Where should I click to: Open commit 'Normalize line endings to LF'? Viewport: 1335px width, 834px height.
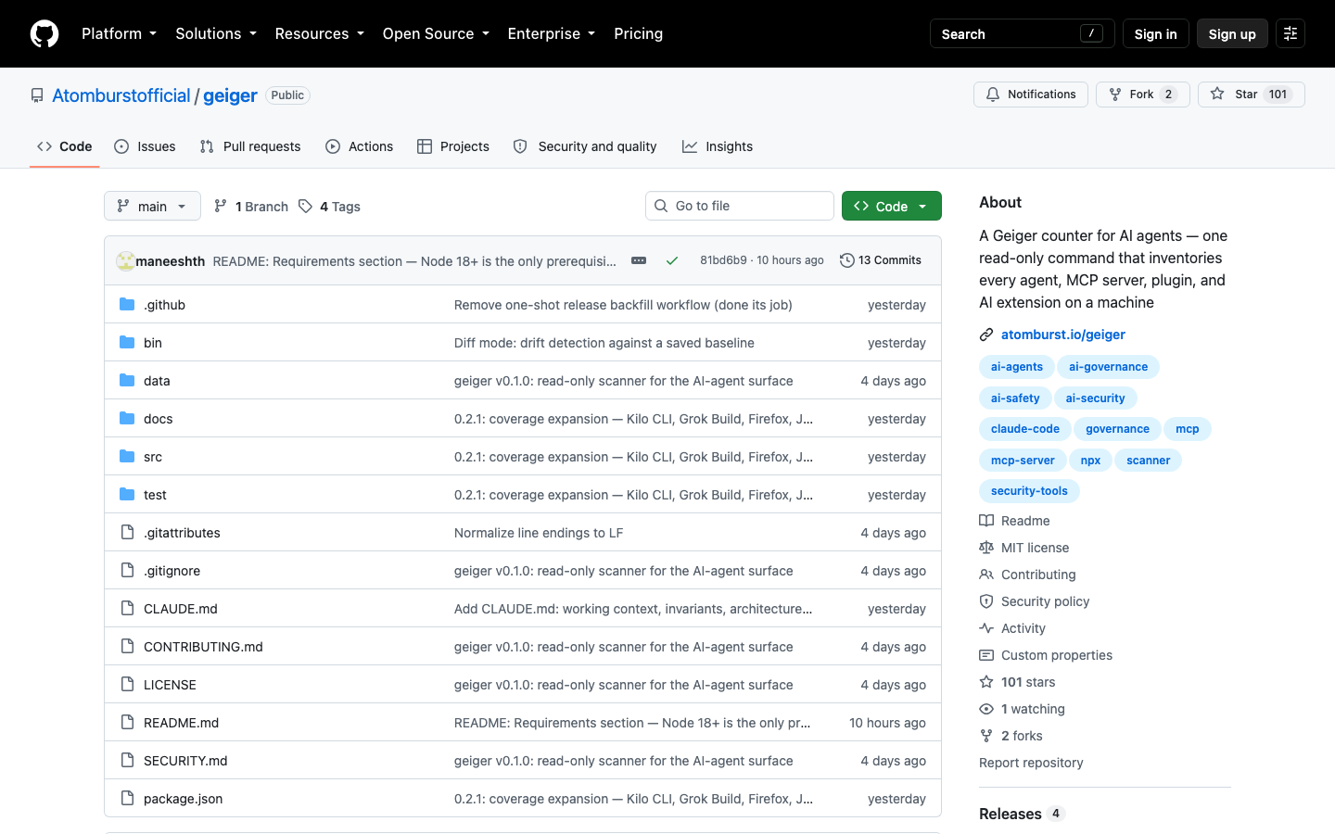(x=539, y=533)
